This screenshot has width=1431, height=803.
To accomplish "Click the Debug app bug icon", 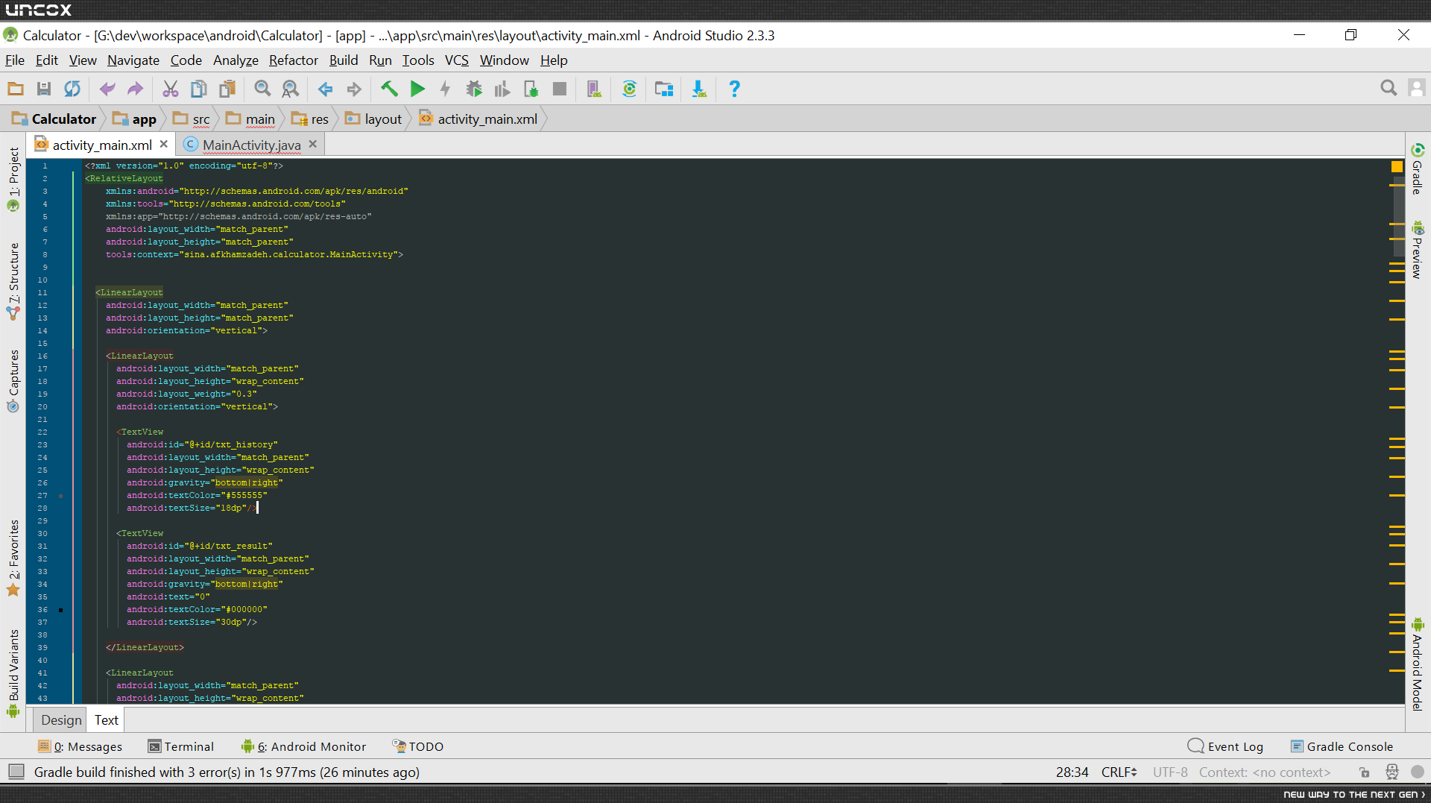I will 474,89.
